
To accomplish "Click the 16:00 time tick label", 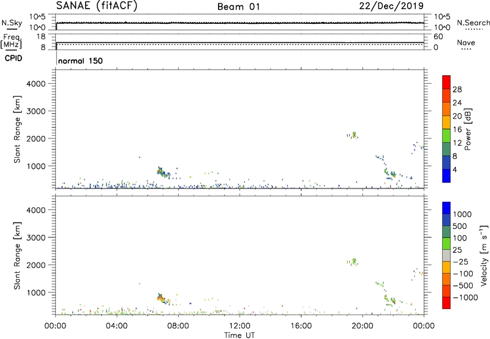I will [x=301, y=326].
